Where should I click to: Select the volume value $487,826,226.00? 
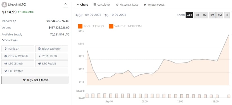(59, 27)
